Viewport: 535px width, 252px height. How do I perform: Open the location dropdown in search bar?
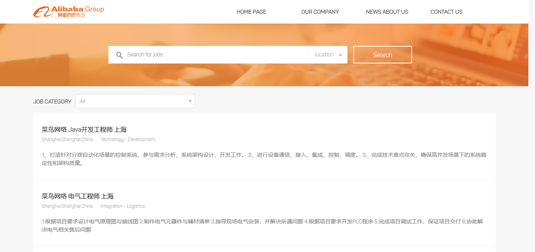[x=324, y=55]
